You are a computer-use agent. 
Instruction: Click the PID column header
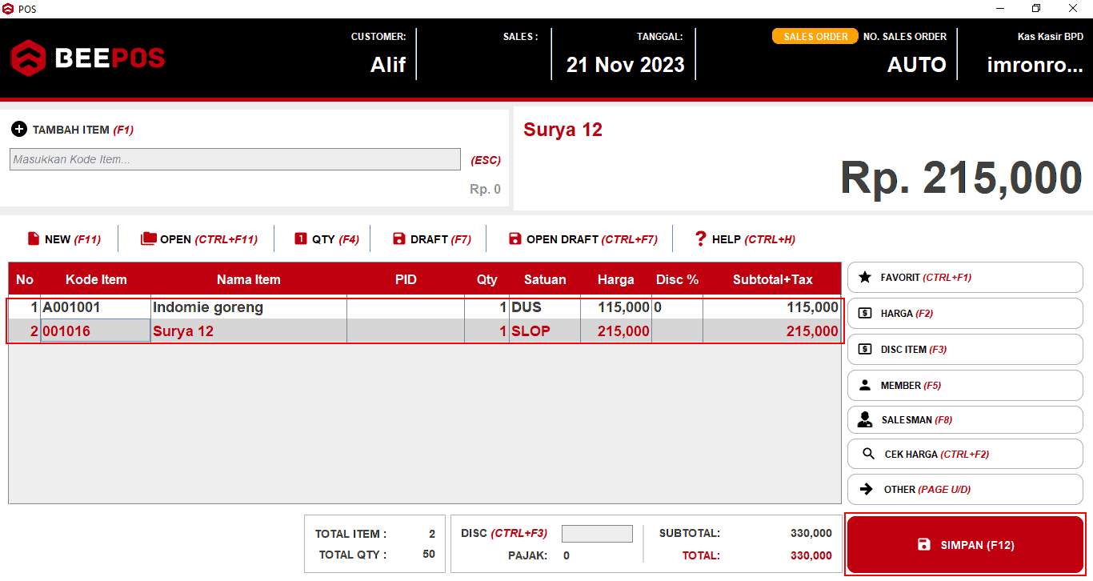pos(406,279)
